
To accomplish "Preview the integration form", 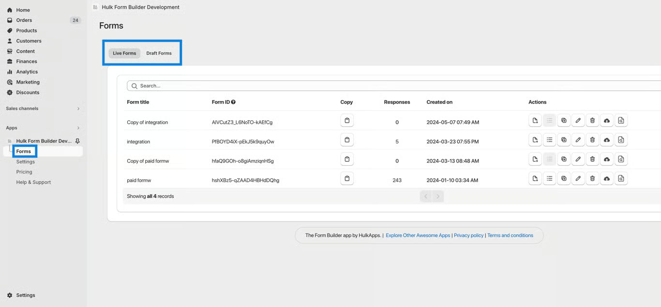I will point(621,140).
